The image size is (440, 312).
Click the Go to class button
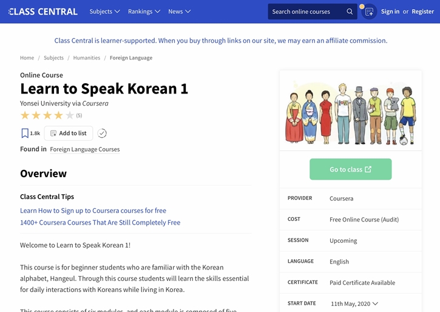351,169
